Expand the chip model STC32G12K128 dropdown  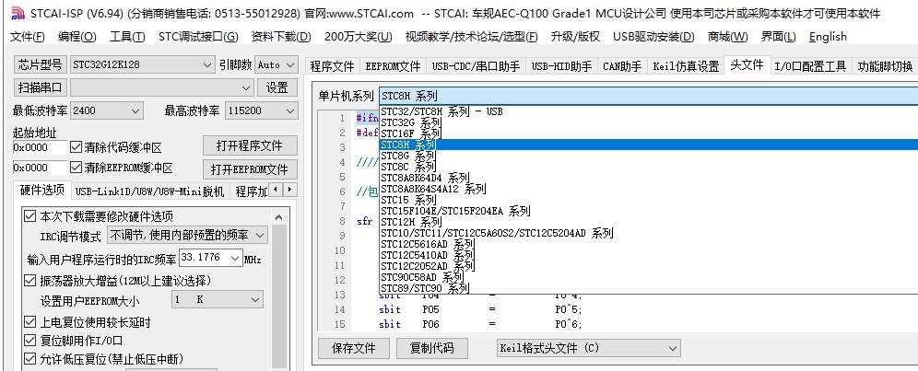[x=207, y=64]
